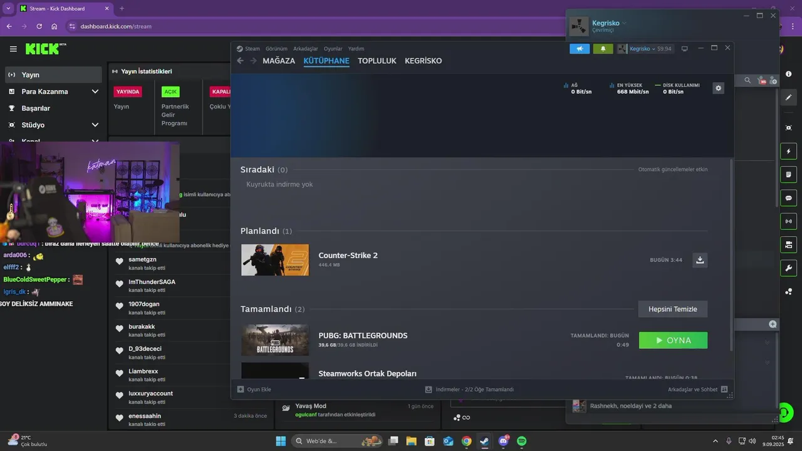Screen dimensions: 802x451
Task: Switch to KÜTÜPHANE tab
Action: click(326, 61)
